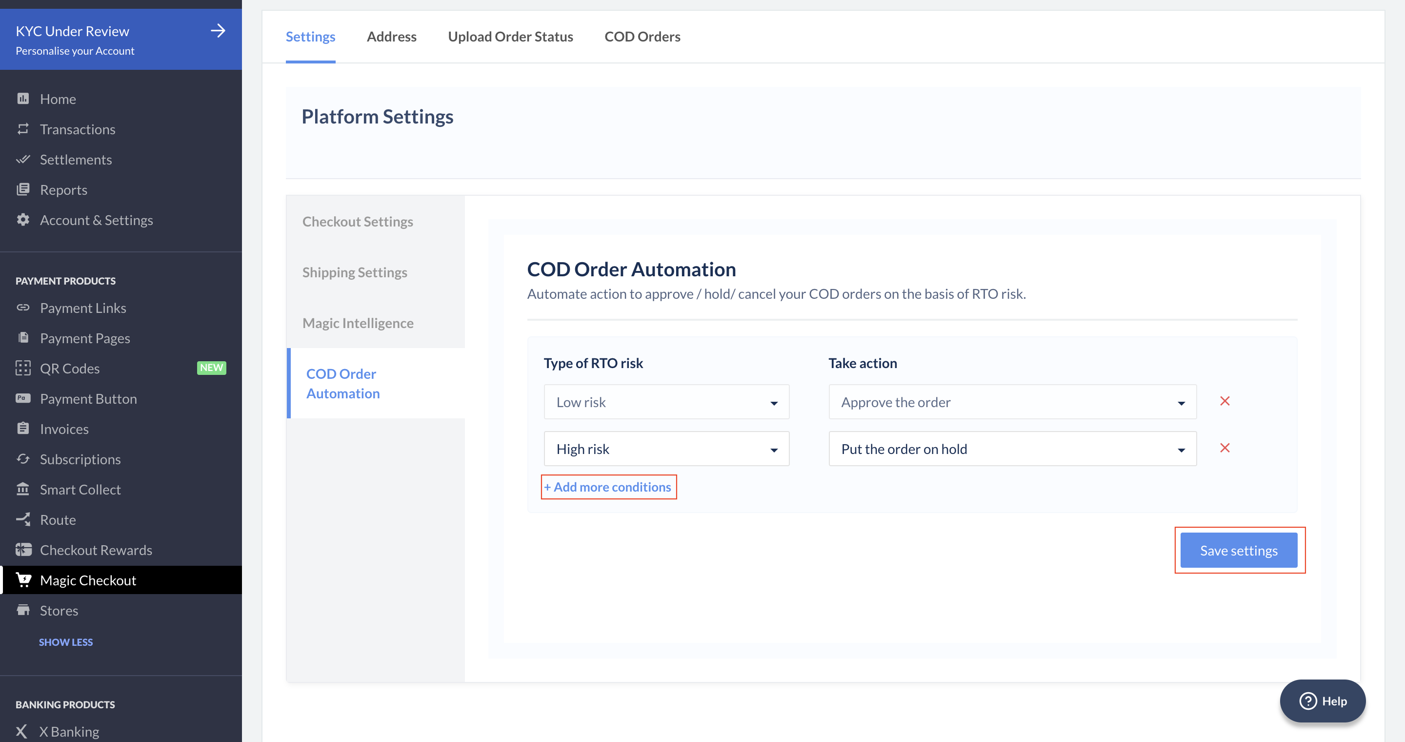The height and width of the screenshot is (742, 1405).
Task: Select Upload Order Status tab
Action: [x=510, y=37]
